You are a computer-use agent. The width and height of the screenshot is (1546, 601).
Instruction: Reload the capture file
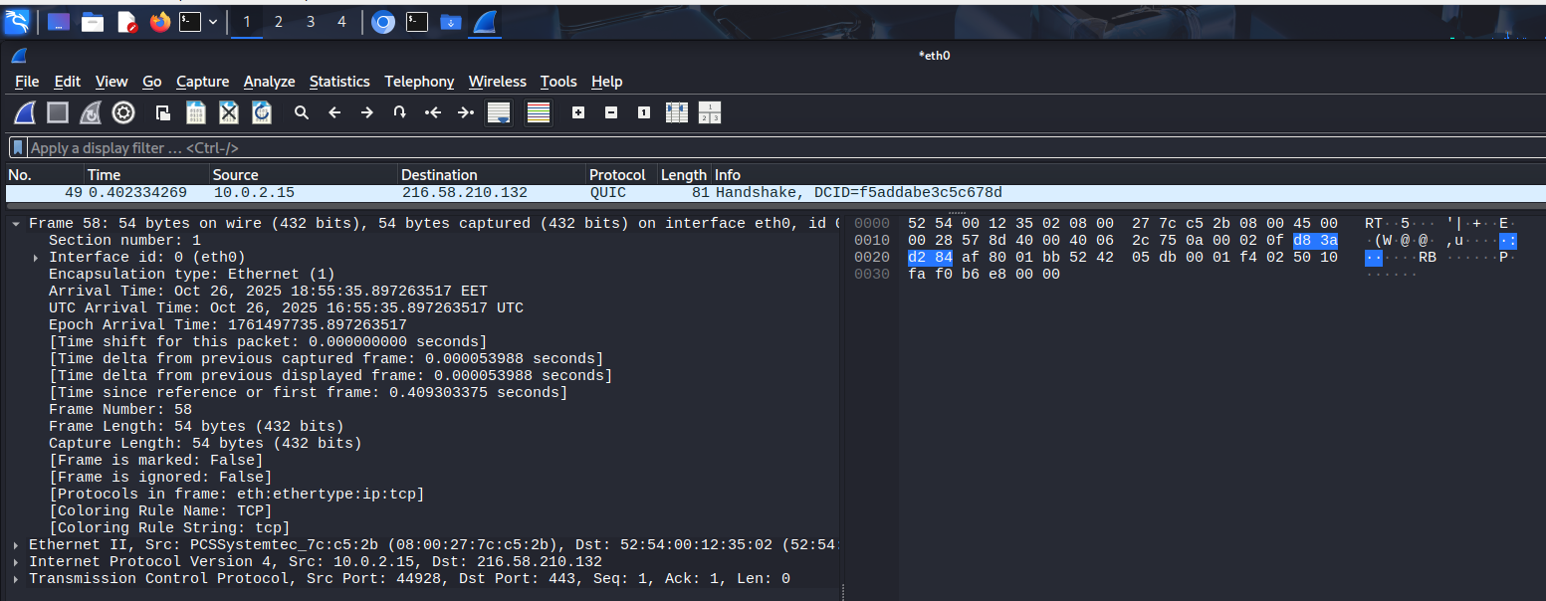tap(262, 113)
